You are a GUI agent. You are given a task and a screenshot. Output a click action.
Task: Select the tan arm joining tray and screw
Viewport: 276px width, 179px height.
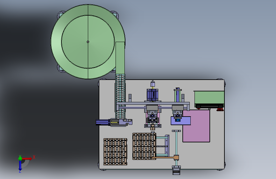click(165, 157)
